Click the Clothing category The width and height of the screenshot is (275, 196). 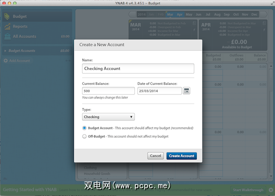pos(90,168)
